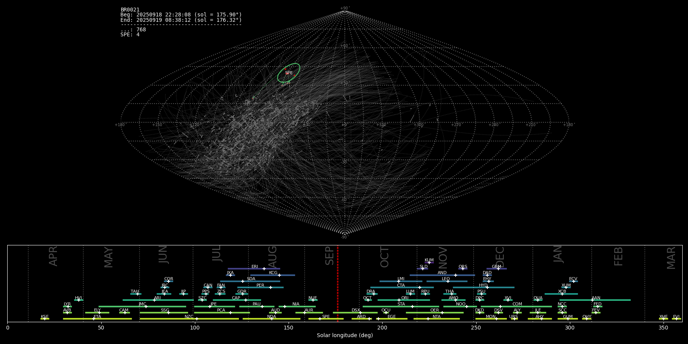Click the 'Solar longitude (deg)' axis title
Viewport: 688px width, 344px height.
click(345, 336)
